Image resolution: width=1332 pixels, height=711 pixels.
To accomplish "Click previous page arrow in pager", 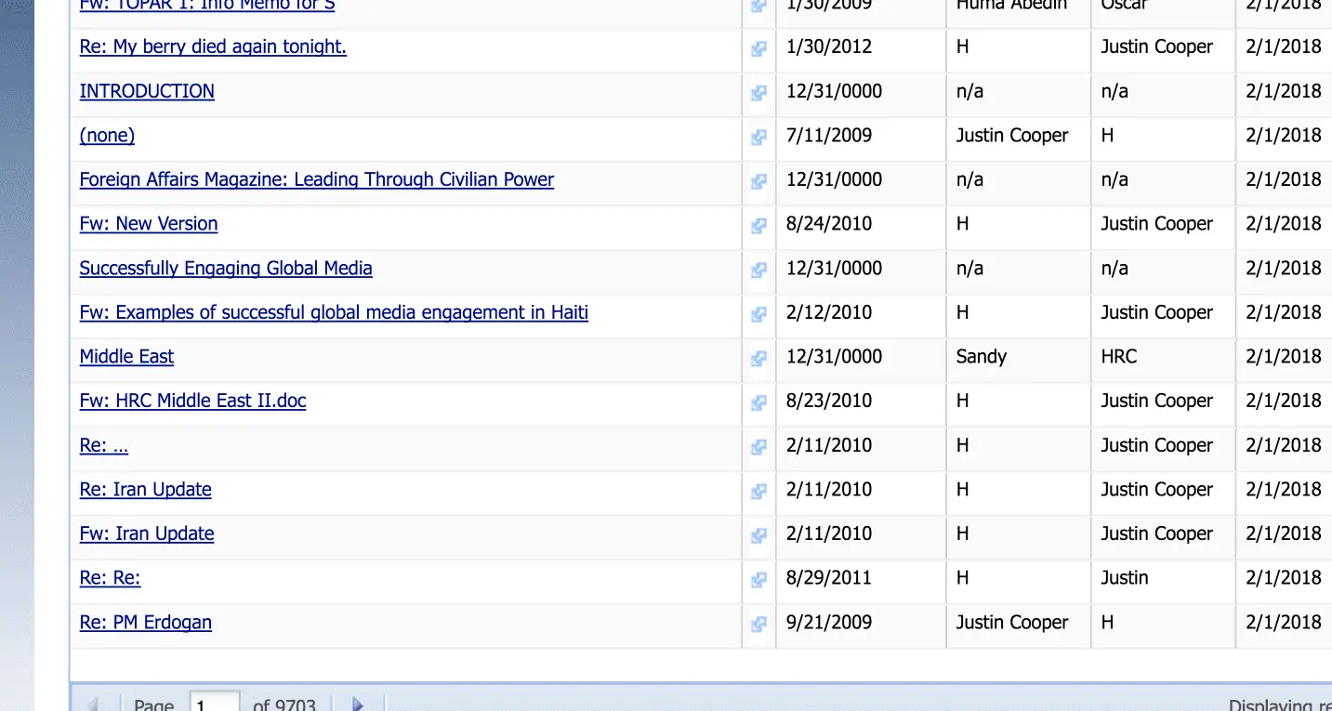I will pyautogui.click(x=92, y=704).
